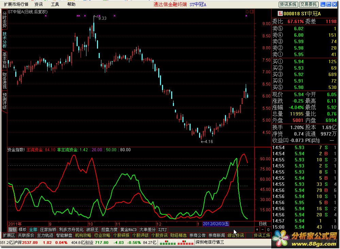Click the magenta marker above the rightmost candle
The height and width of the screenshot is (249, 340).
[246, 16]
